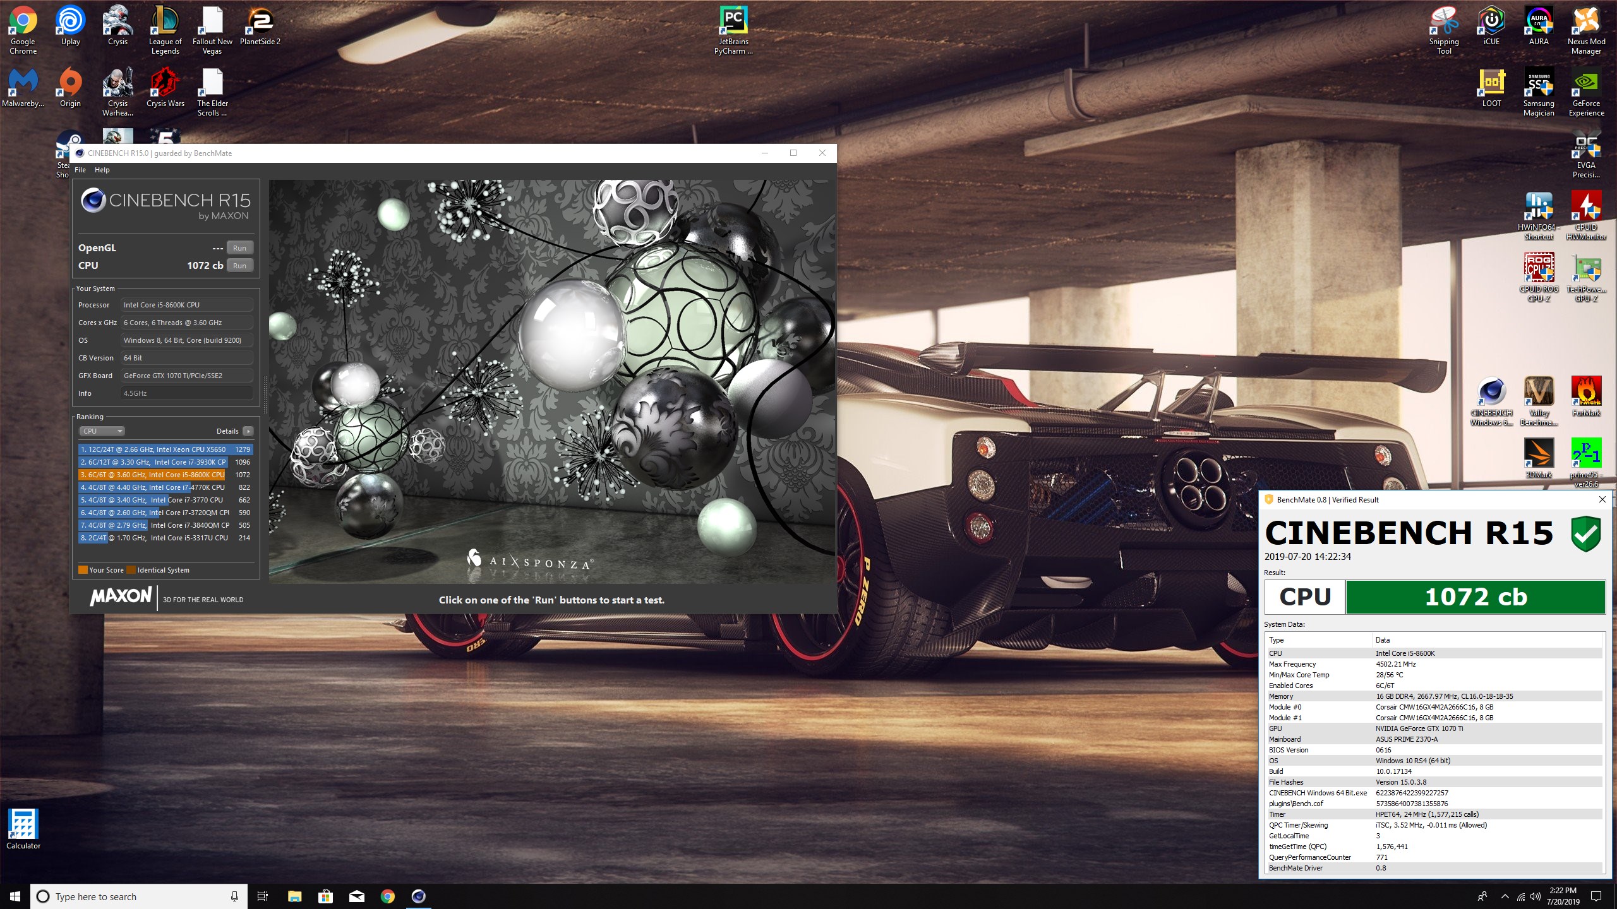Open Google Chrome desktop shortcut

pyautogui.click(x=23, y=30)
